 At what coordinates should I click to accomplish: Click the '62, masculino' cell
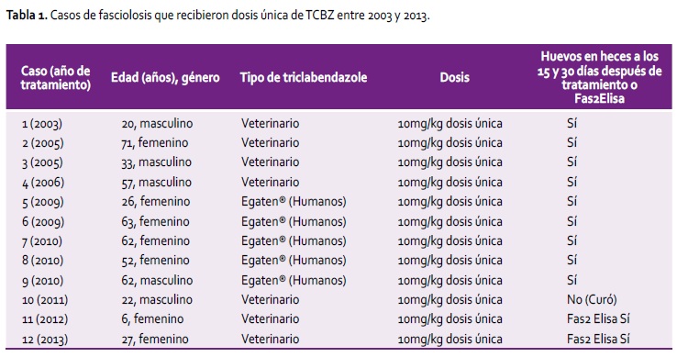[157, 281]
